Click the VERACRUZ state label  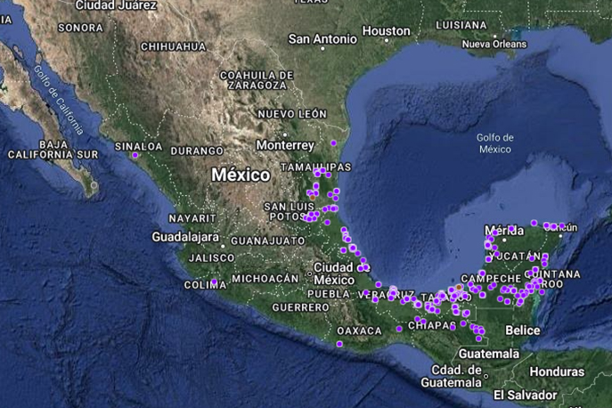387,295
